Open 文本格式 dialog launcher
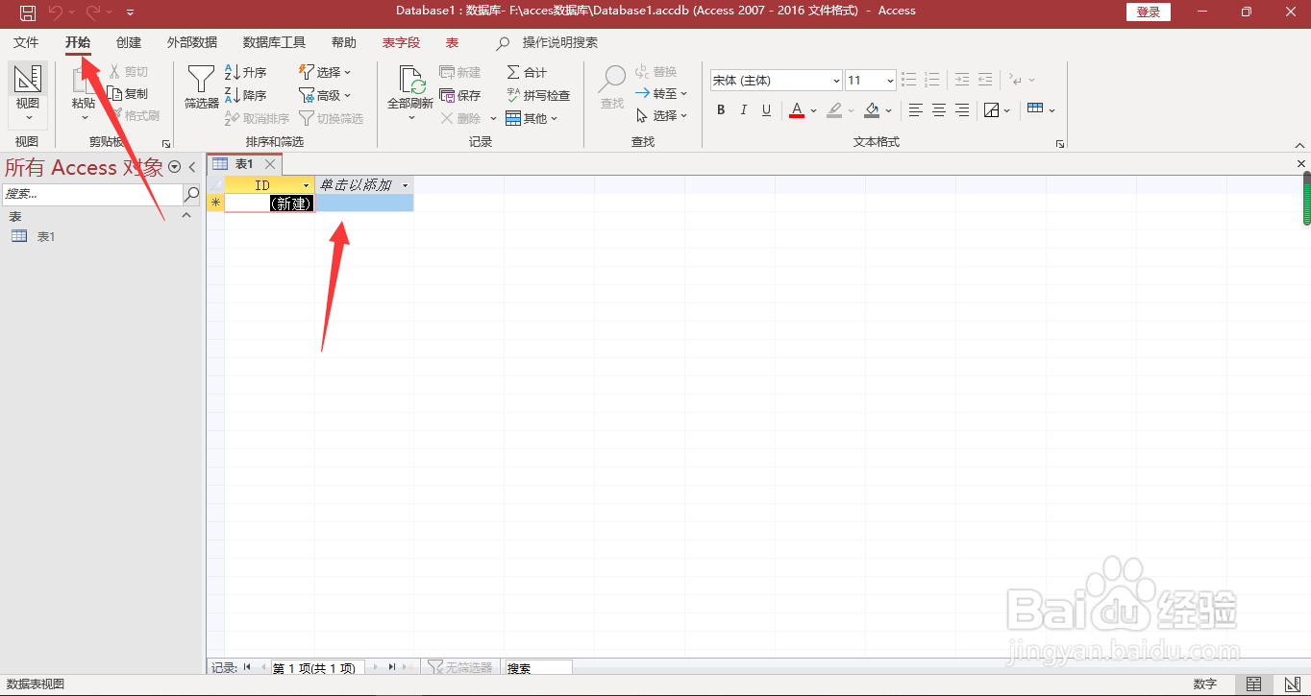The width and height of the screenshot is (1311, 696). click(1060, 143)
